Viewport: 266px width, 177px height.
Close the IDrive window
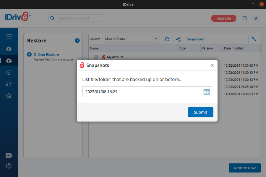262,4
